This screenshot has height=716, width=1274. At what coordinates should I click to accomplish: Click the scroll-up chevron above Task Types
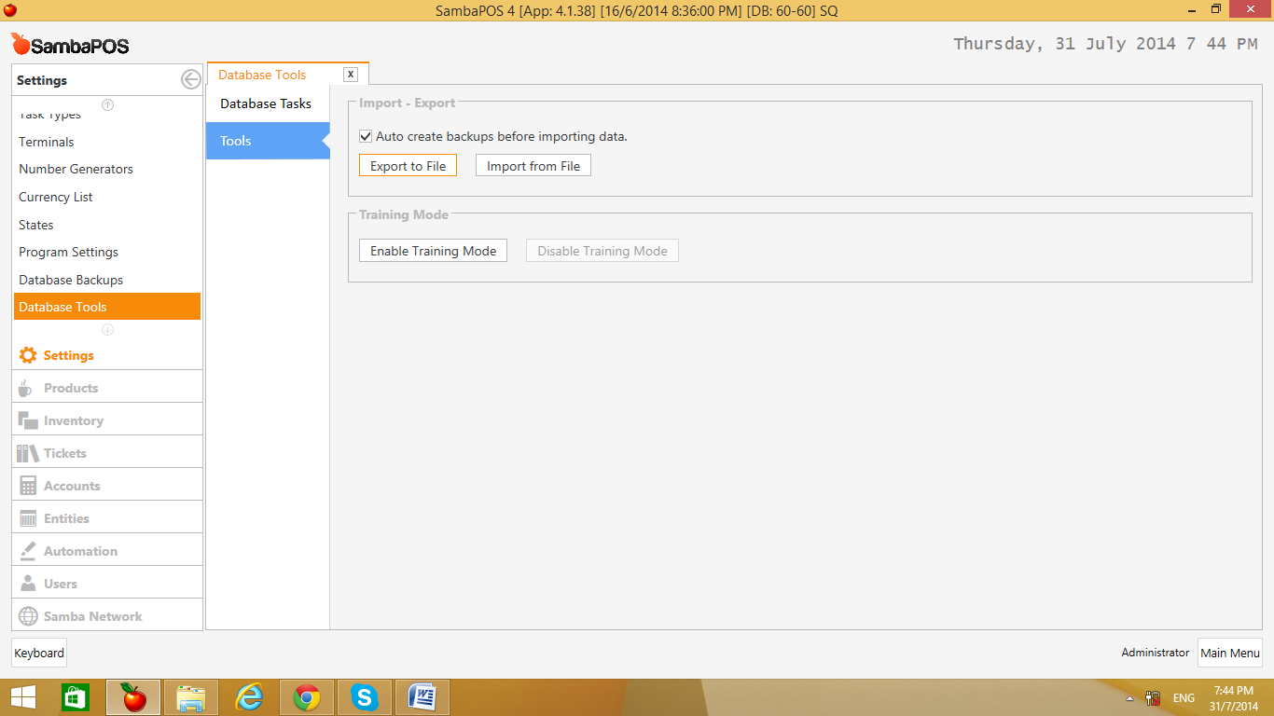pyautogui.click(x=107, y=104)
